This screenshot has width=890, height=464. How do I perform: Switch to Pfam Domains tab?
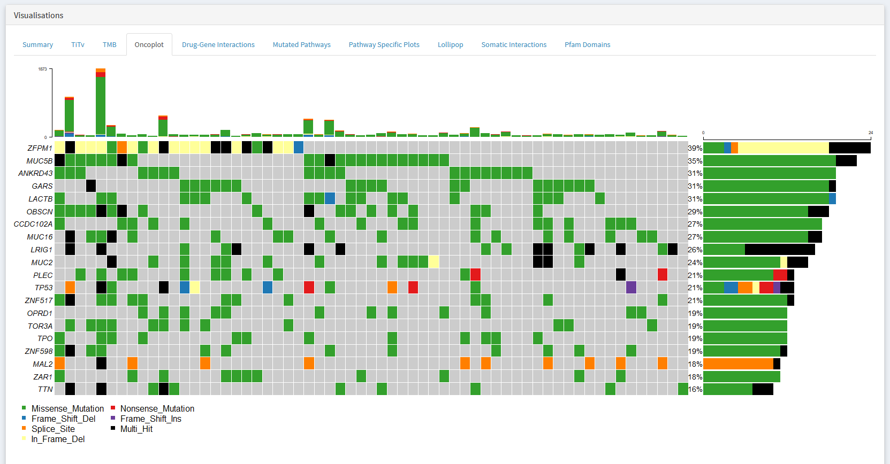point(588,45)
